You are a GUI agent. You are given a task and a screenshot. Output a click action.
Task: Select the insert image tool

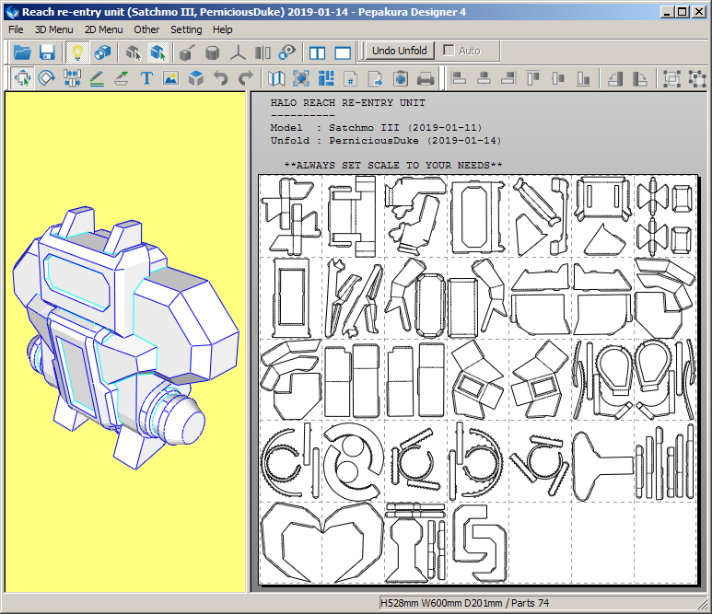(170, 78)
